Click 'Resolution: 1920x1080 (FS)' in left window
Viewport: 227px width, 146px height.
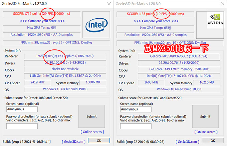point(30,35)
